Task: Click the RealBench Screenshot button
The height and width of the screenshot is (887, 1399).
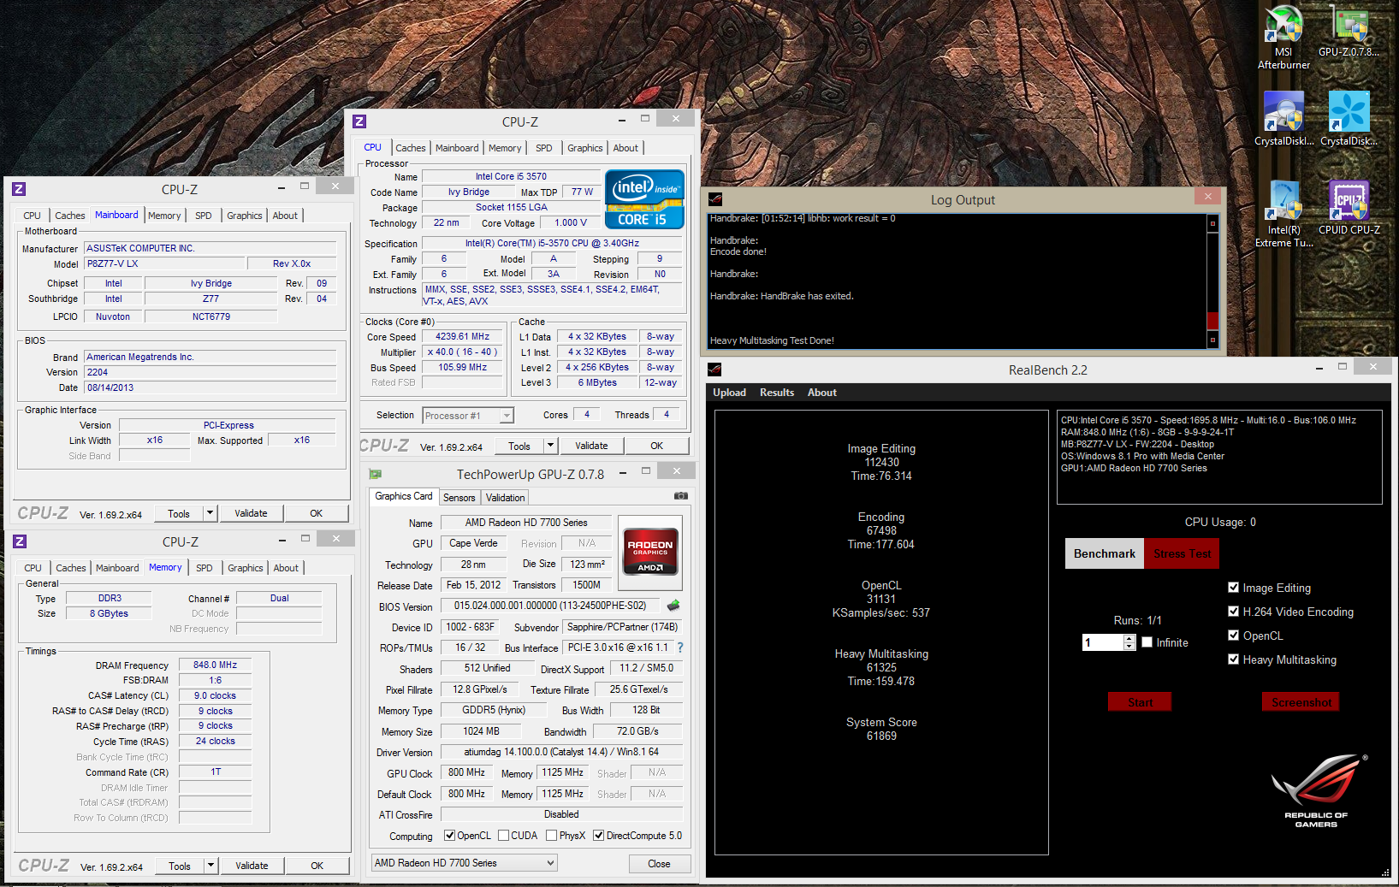Action: (x=1301, y=702)
